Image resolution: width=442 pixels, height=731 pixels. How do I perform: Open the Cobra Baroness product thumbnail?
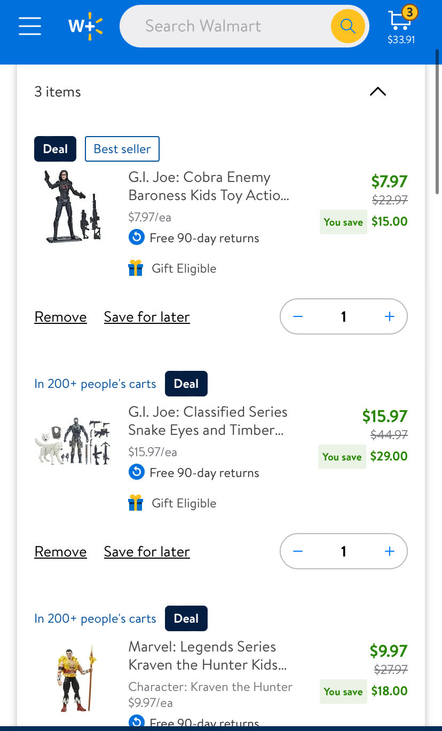73,206
